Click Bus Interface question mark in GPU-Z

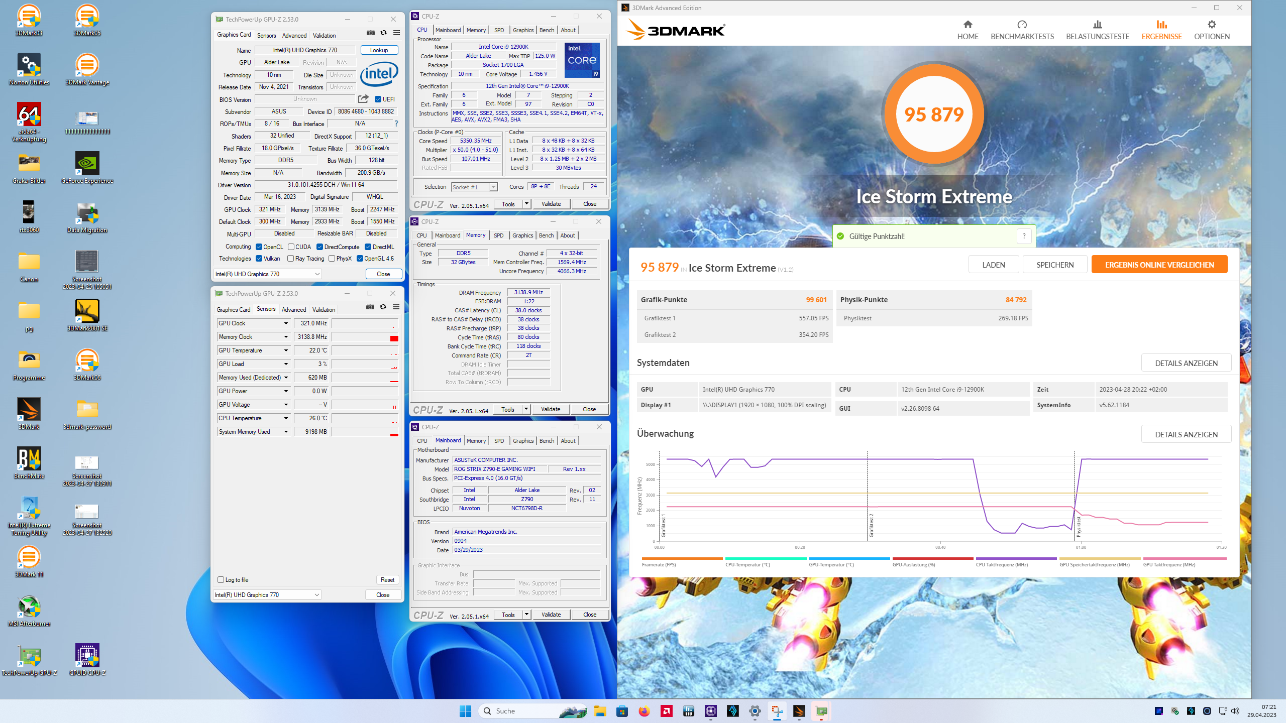396,124
